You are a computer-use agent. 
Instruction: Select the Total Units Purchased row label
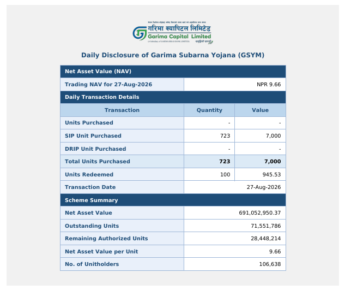pyautogui.click(x=98, y=162)
